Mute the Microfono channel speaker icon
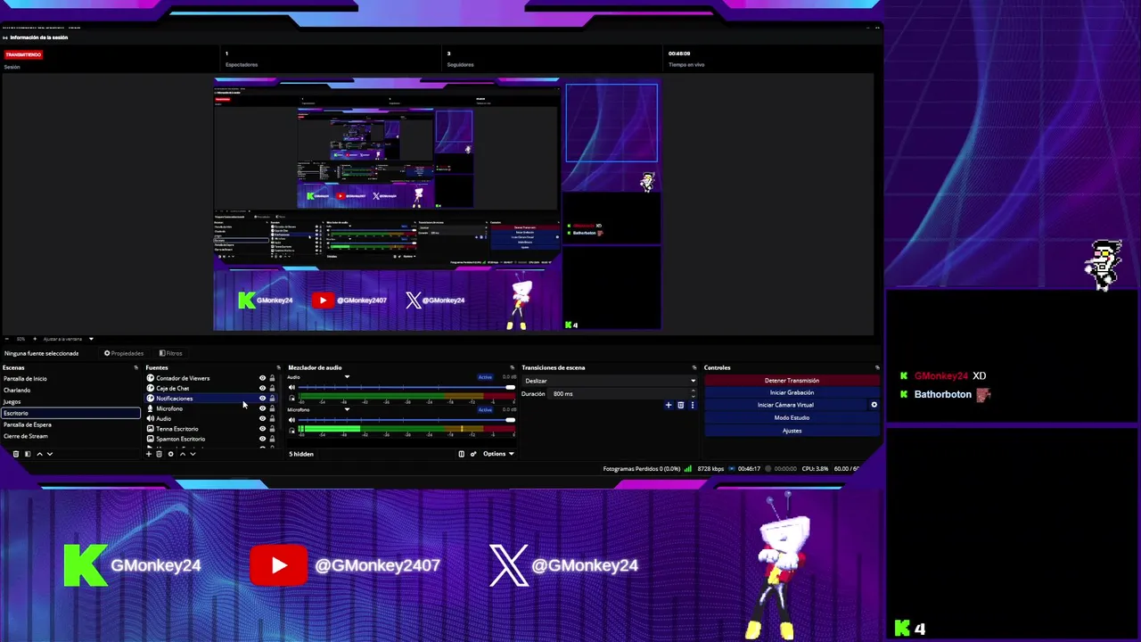Image resolution: width=1141 pixels, height=642 pixels. coord(291,420)
